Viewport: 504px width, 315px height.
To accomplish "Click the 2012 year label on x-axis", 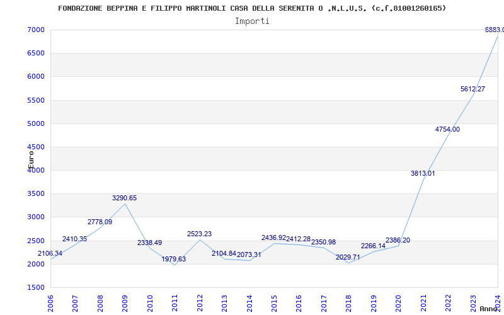I will (200, 304).
